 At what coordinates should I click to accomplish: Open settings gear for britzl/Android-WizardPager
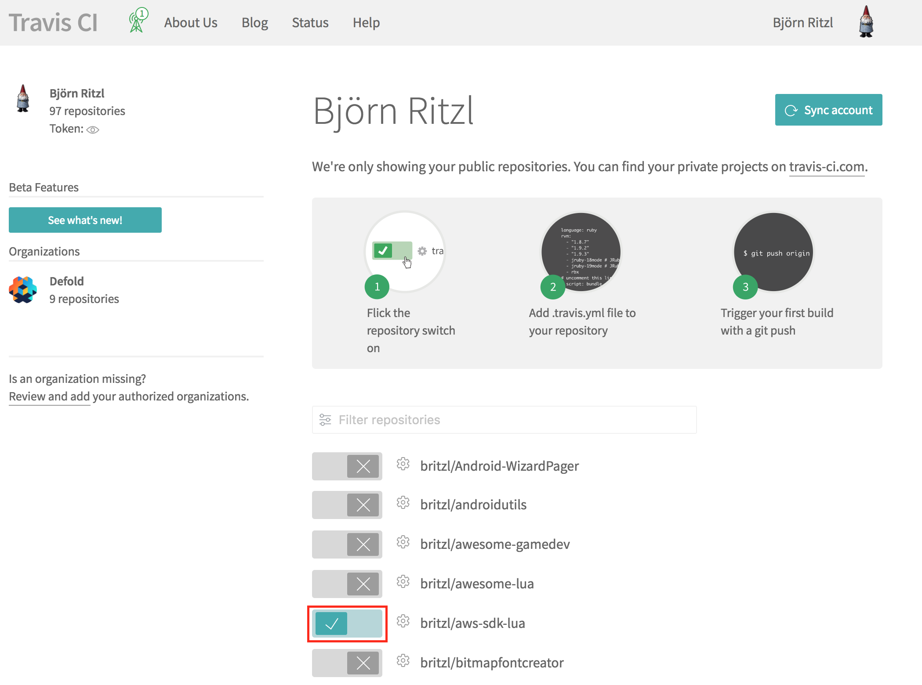pyautogui.click(x=403, y=464)
